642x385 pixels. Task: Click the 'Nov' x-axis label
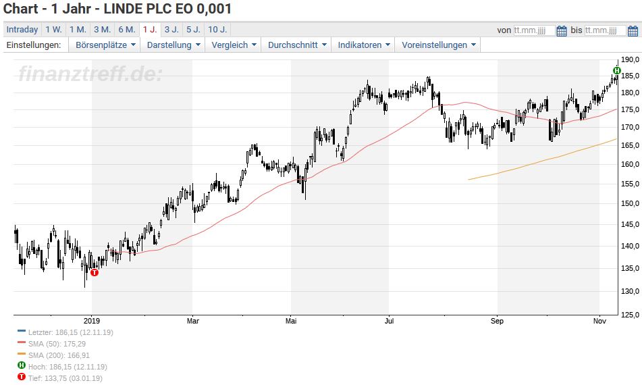599,321
